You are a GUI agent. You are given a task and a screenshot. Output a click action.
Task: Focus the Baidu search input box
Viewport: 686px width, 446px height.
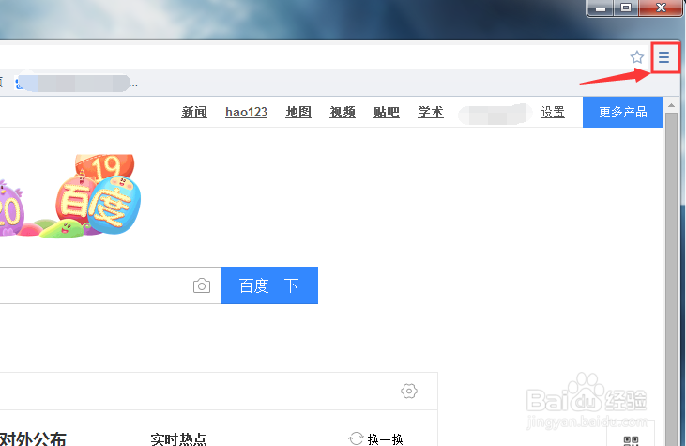coord(110,285)
